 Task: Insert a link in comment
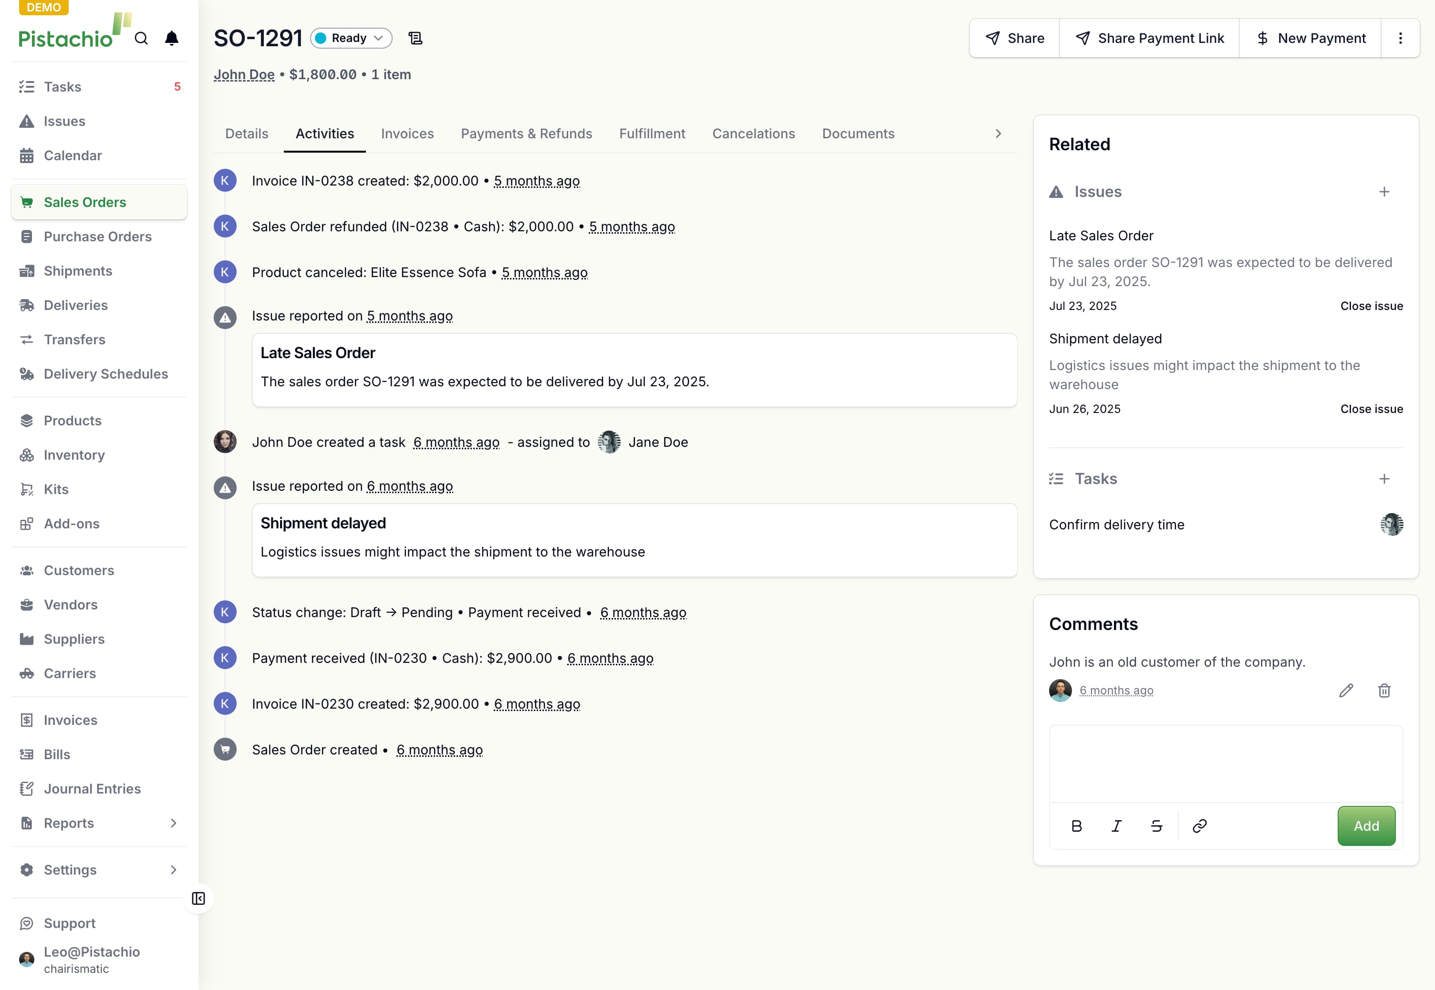coord(1199,825)
